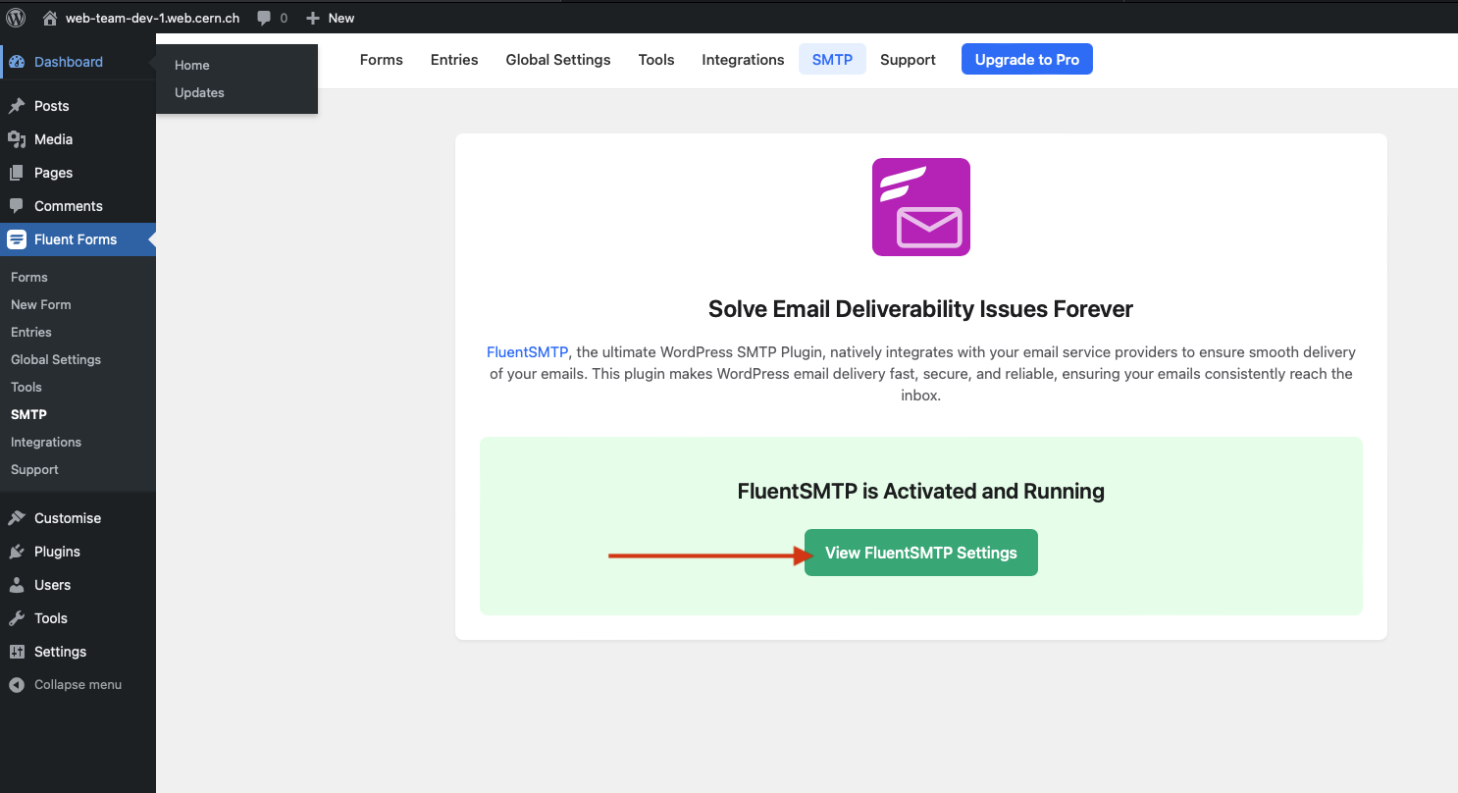This screenshot has height=793, width=1458.
Task: Open New Form in sidebar submenu
Action: (x=41, y=304)
